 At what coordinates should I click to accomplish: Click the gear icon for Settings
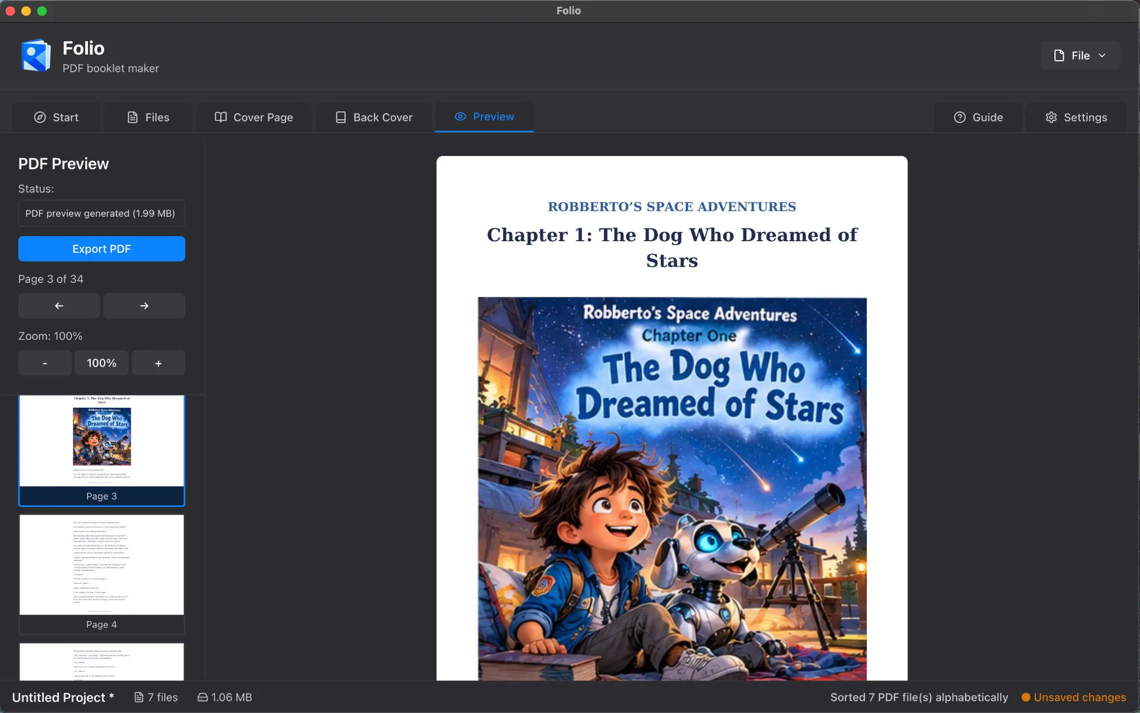(x=1051, y=118)
